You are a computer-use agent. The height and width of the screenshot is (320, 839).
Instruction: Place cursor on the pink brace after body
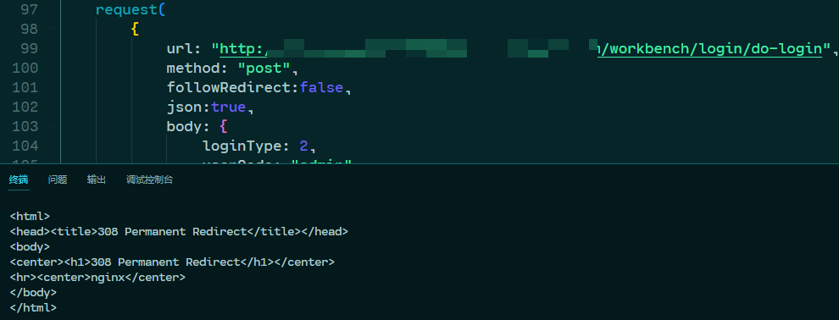pos(225,127)
